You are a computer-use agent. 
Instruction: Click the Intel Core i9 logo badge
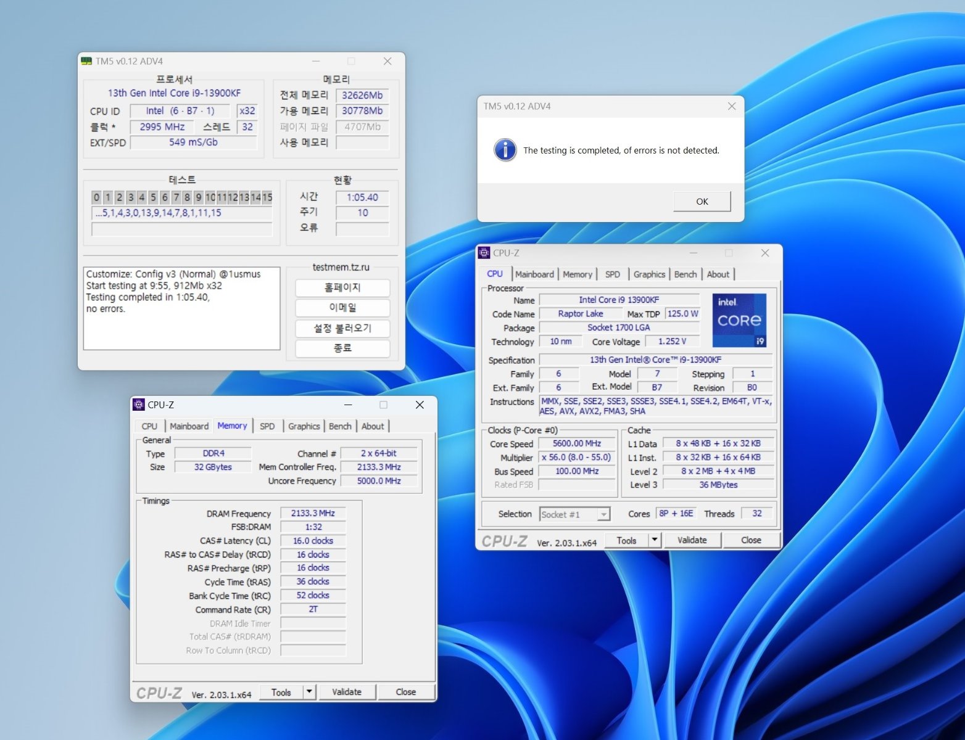[x=739, y=320]
